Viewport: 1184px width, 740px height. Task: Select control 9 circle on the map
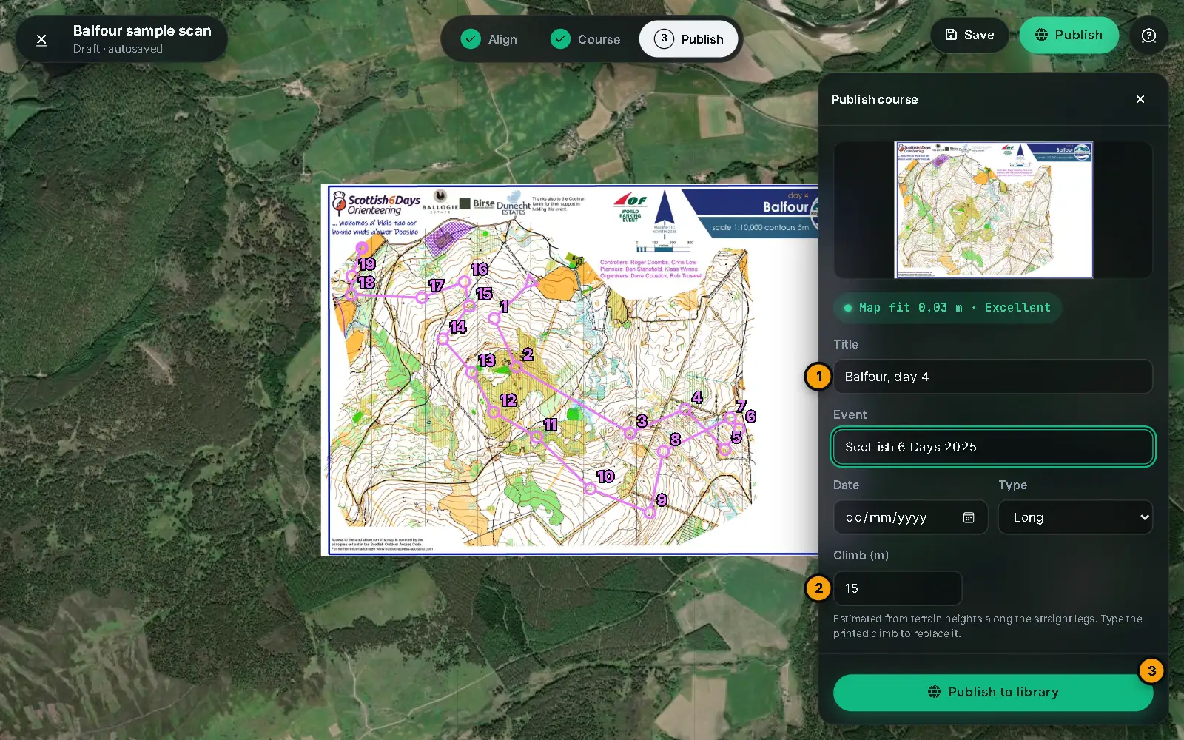point(649,512)
